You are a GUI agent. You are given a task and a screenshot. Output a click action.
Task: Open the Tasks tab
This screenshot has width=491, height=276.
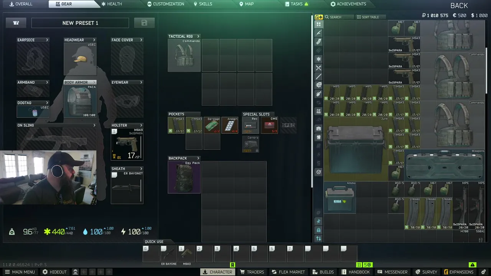coord(297,4)
